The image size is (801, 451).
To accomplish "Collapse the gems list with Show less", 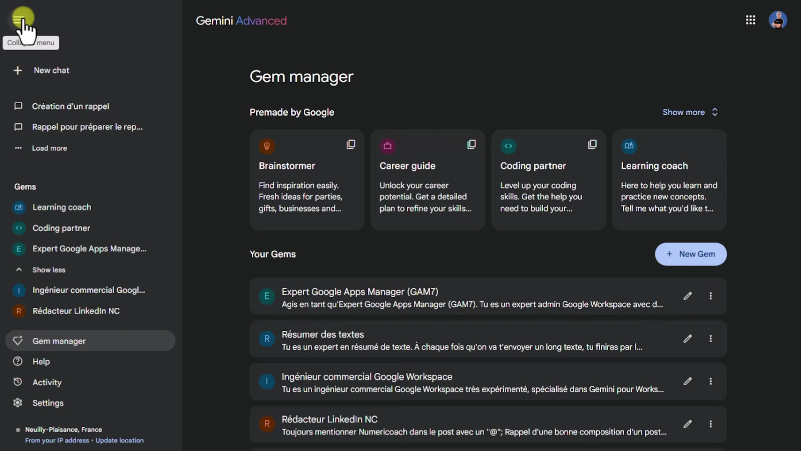I will coord(49,270).
